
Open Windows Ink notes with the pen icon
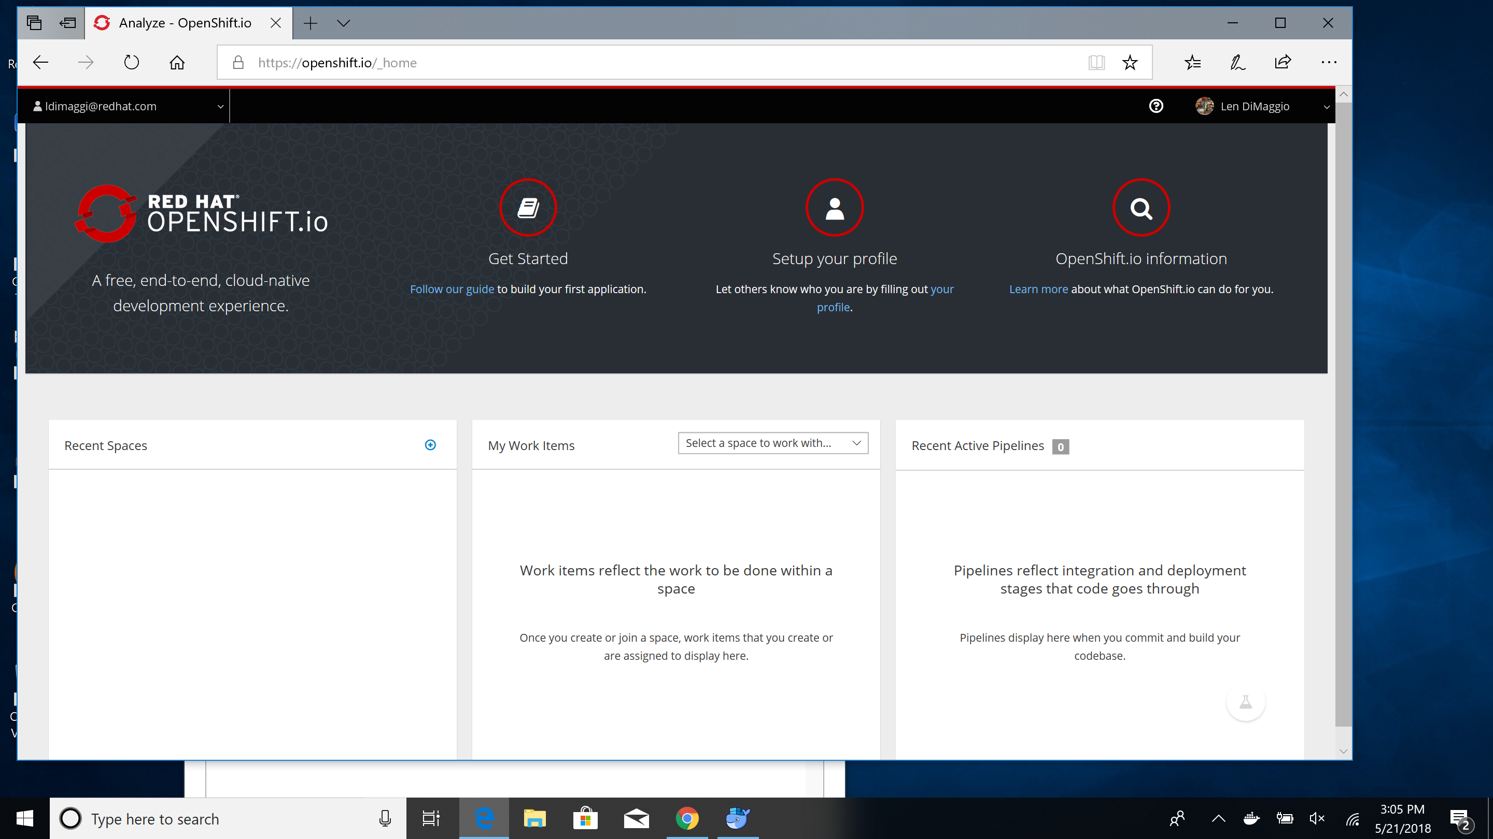pos(1237,62)
